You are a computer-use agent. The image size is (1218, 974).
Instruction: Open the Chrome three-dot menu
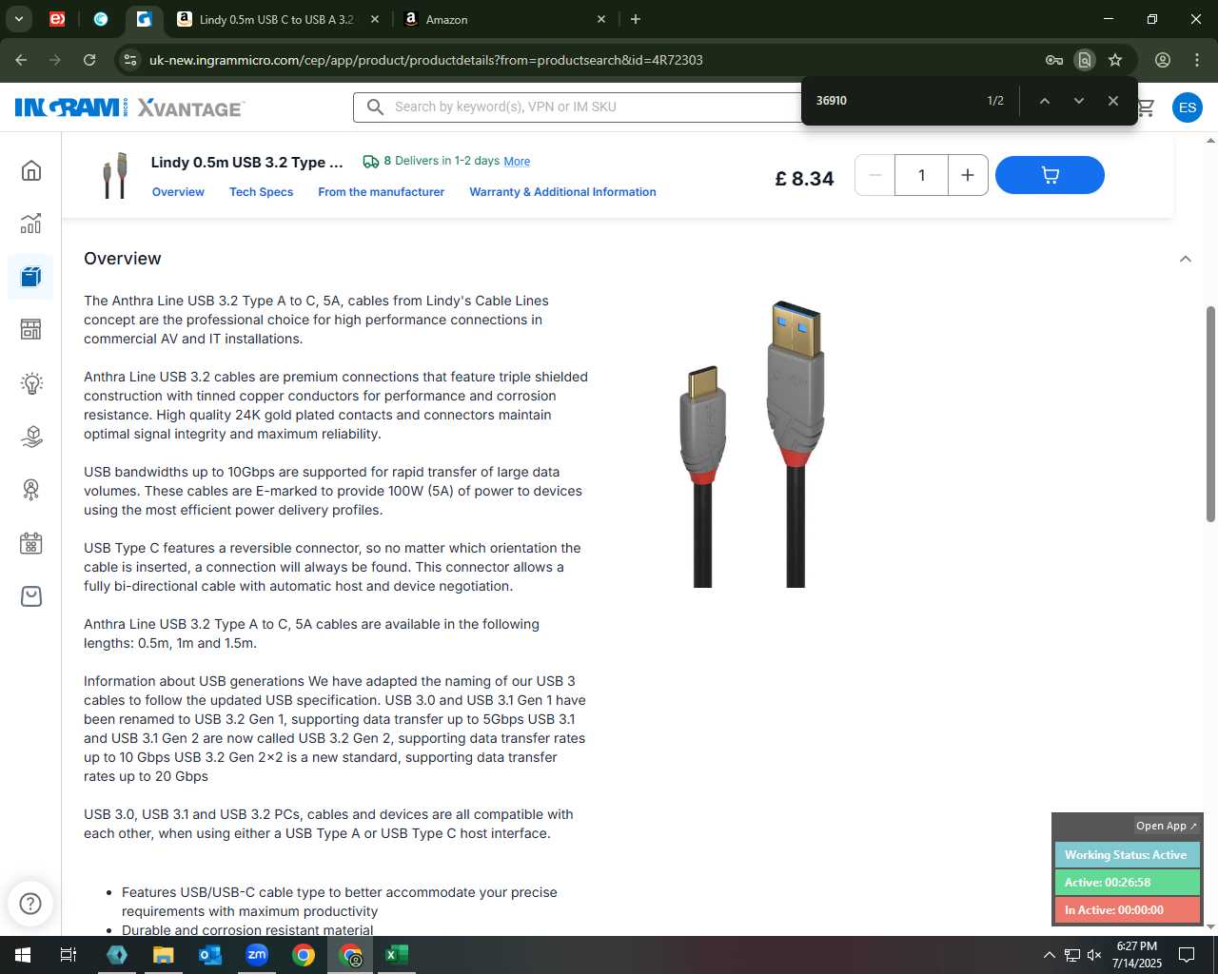[1196, 60]
